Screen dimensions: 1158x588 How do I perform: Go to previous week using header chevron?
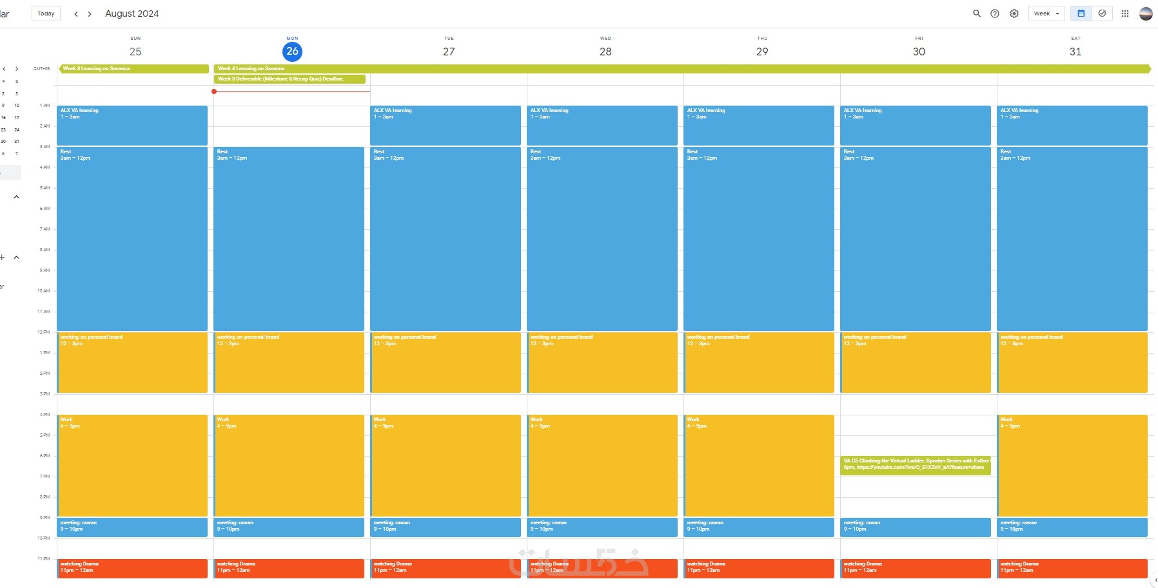76,14
